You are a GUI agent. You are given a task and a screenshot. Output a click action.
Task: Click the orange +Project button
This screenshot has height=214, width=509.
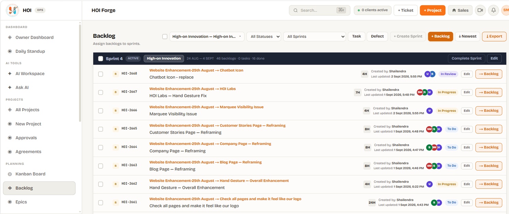(x=433, y=10)
